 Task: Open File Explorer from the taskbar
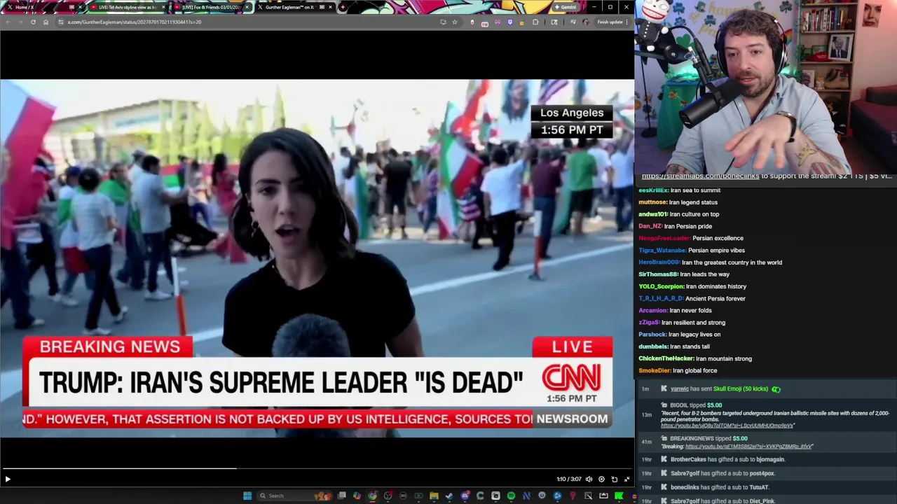point(434,496)
